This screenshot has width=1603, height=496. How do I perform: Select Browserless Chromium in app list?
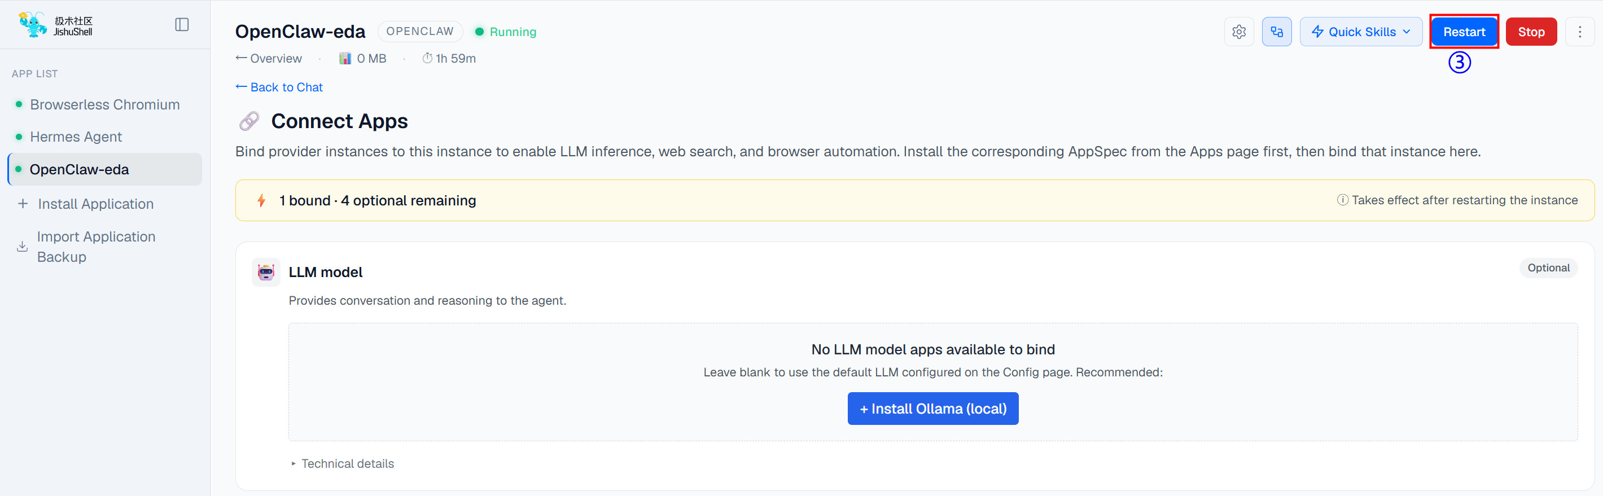point(104,104)
